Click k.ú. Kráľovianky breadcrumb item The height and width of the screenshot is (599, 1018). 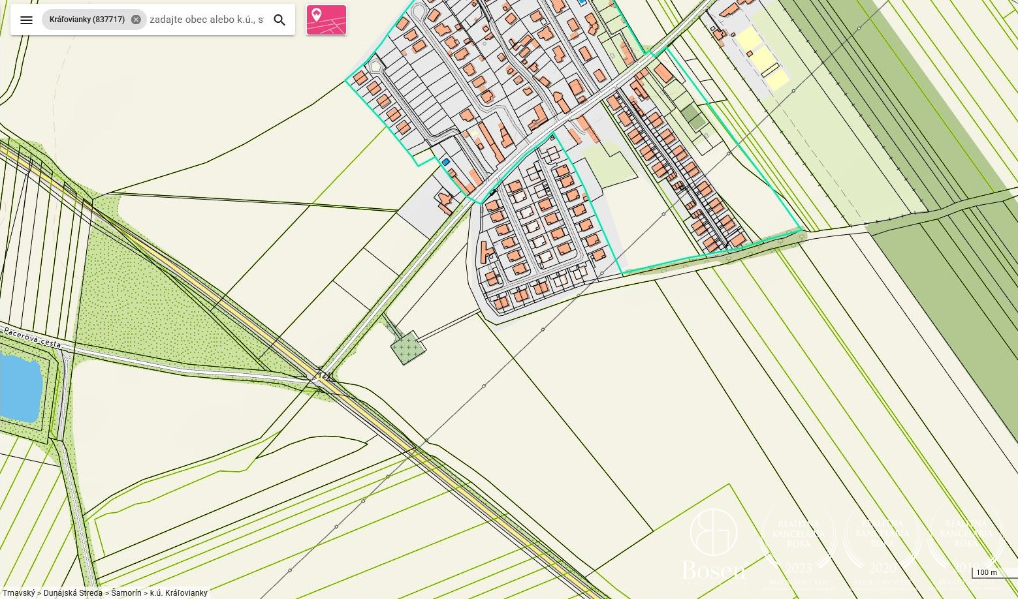tap(178, 593)
